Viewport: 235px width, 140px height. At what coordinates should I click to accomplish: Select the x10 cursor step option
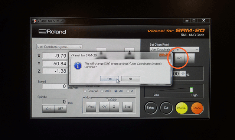click(x=119, y=91)
